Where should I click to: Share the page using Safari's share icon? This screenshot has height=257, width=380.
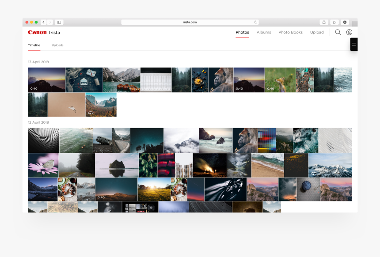[323, 22]
